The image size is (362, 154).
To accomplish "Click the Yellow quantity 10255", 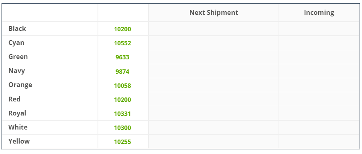I will coord(122,142).
